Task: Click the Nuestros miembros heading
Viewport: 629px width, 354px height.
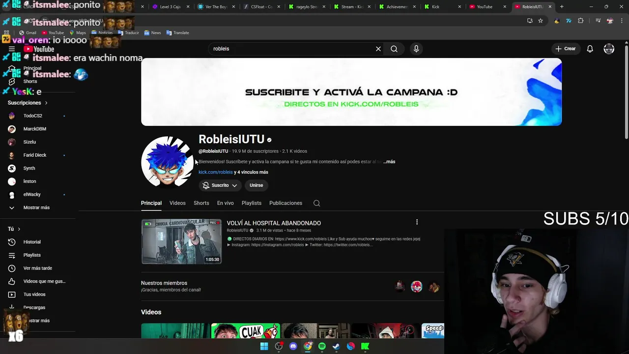Action: pyautogui.click(x=164, y=283)
